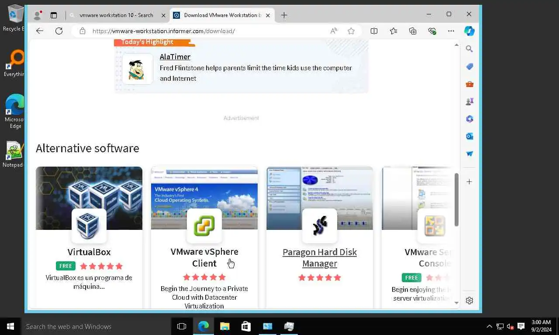Open the VMware vSphere Client title link

point(204,257)
